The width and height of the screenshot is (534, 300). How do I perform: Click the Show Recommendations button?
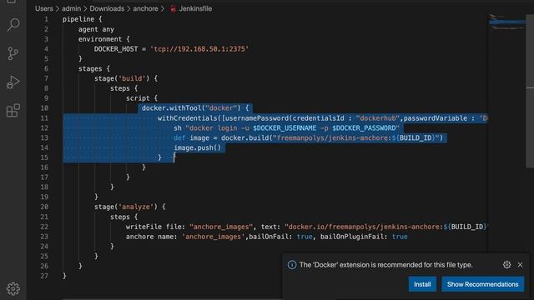coord(482,284)
